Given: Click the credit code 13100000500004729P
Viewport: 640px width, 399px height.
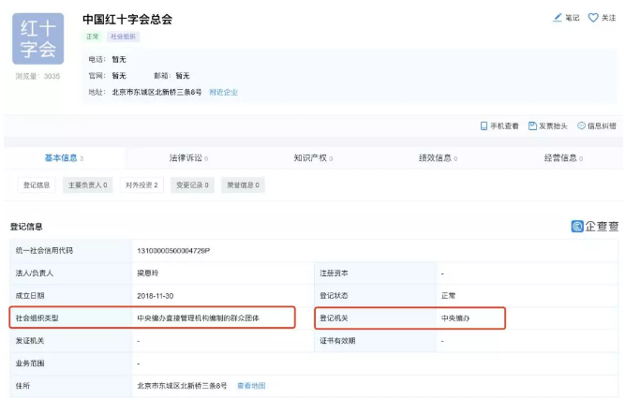Looking at the screenshot, I should [173, 251].
